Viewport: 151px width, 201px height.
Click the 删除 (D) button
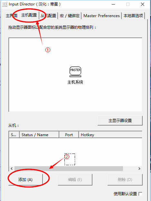pos(125,180)
